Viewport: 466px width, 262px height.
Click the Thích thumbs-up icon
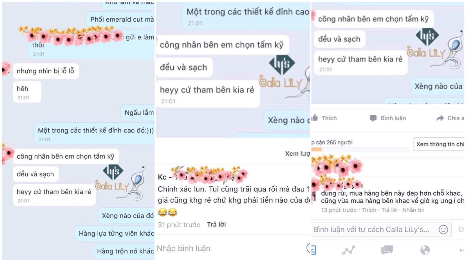[x=315, y=117]
